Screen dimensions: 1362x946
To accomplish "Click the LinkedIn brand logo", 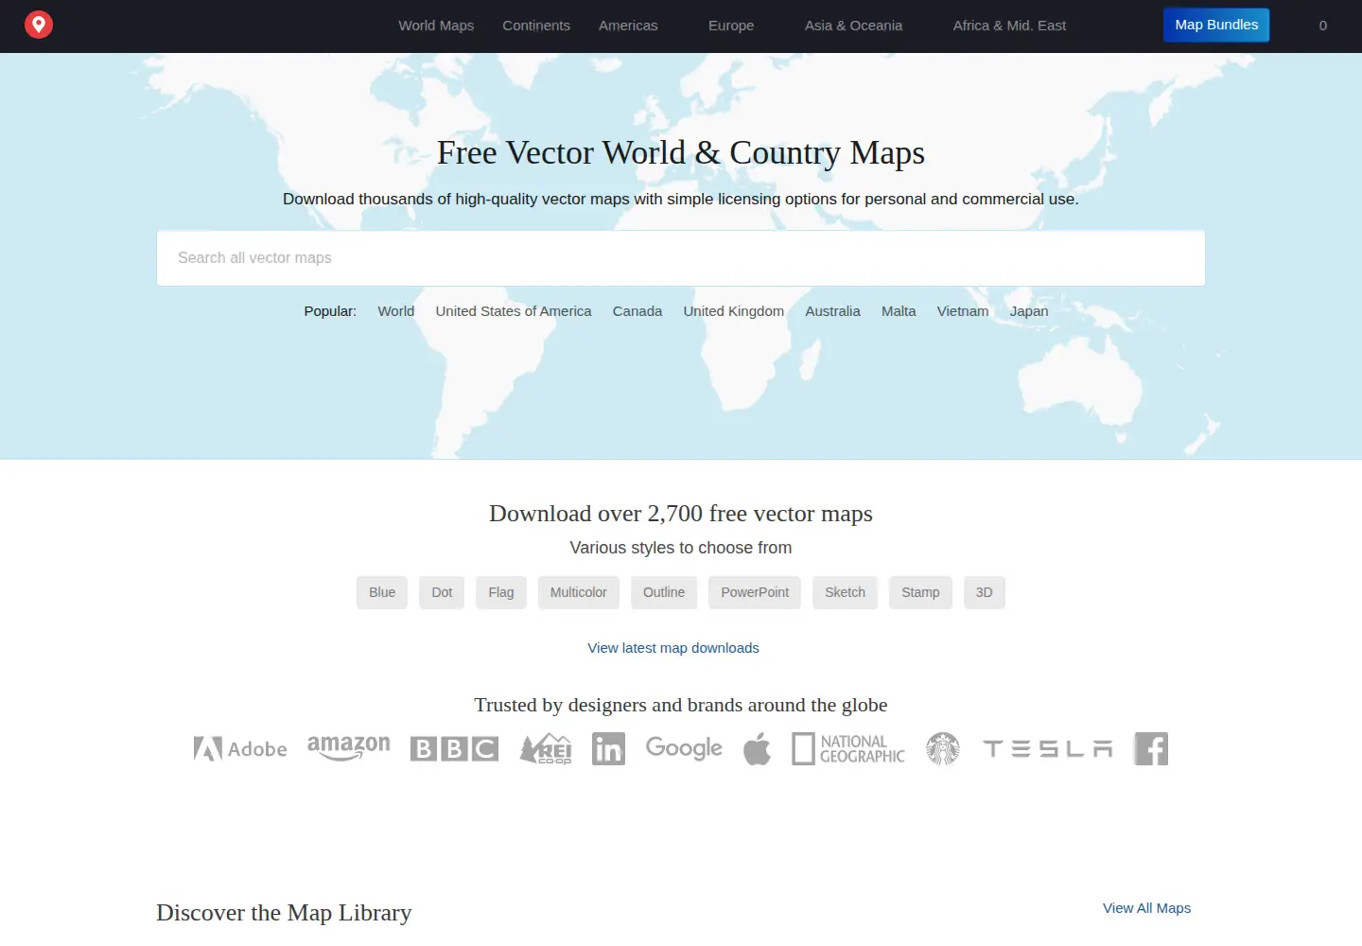I will [608, 749].
